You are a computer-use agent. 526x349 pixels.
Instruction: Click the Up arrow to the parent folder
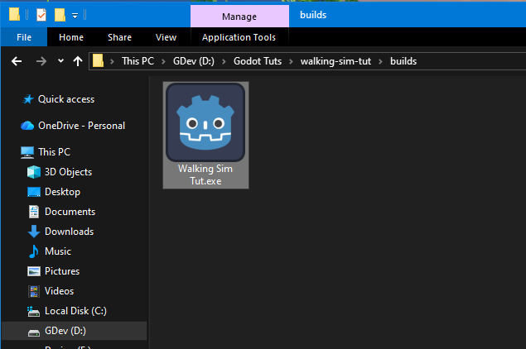(78, 61)
